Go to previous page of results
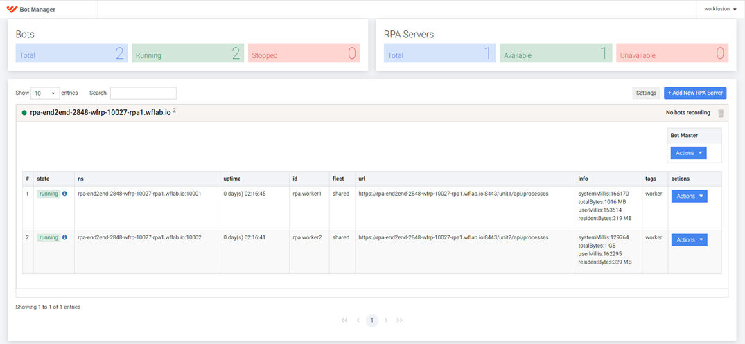This screenshot has height=344, width=745. coord(358,320)
